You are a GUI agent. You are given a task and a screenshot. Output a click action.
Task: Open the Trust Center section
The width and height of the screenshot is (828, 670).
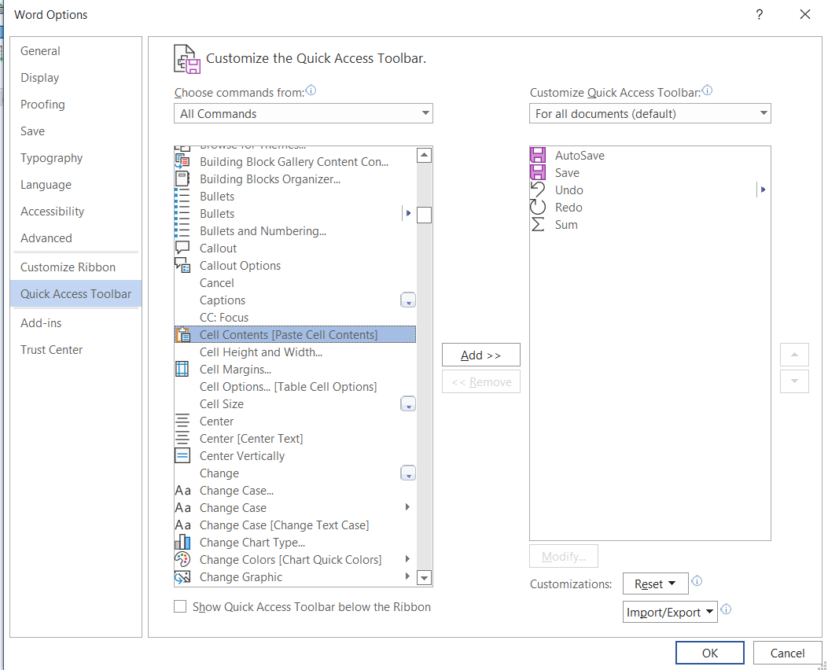52,349
